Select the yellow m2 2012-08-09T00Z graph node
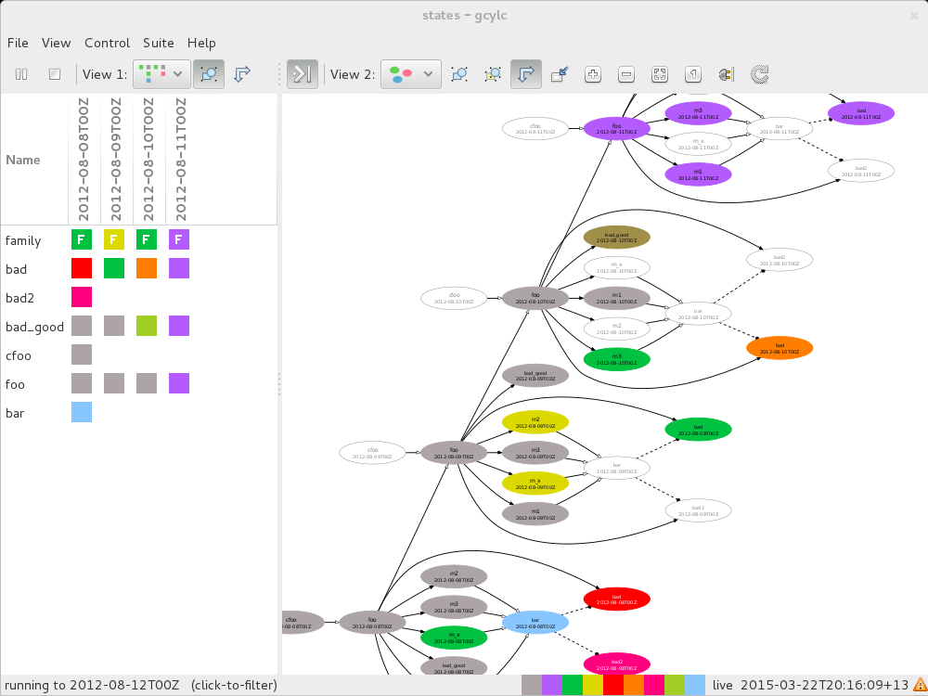928x696 pixels. pos(535,422)
